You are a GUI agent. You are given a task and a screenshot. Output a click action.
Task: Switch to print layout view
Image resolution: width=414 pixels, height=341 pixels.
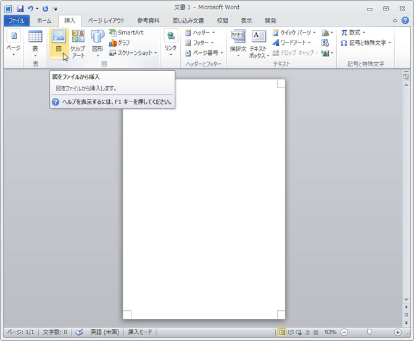click(x=282, y=332)
